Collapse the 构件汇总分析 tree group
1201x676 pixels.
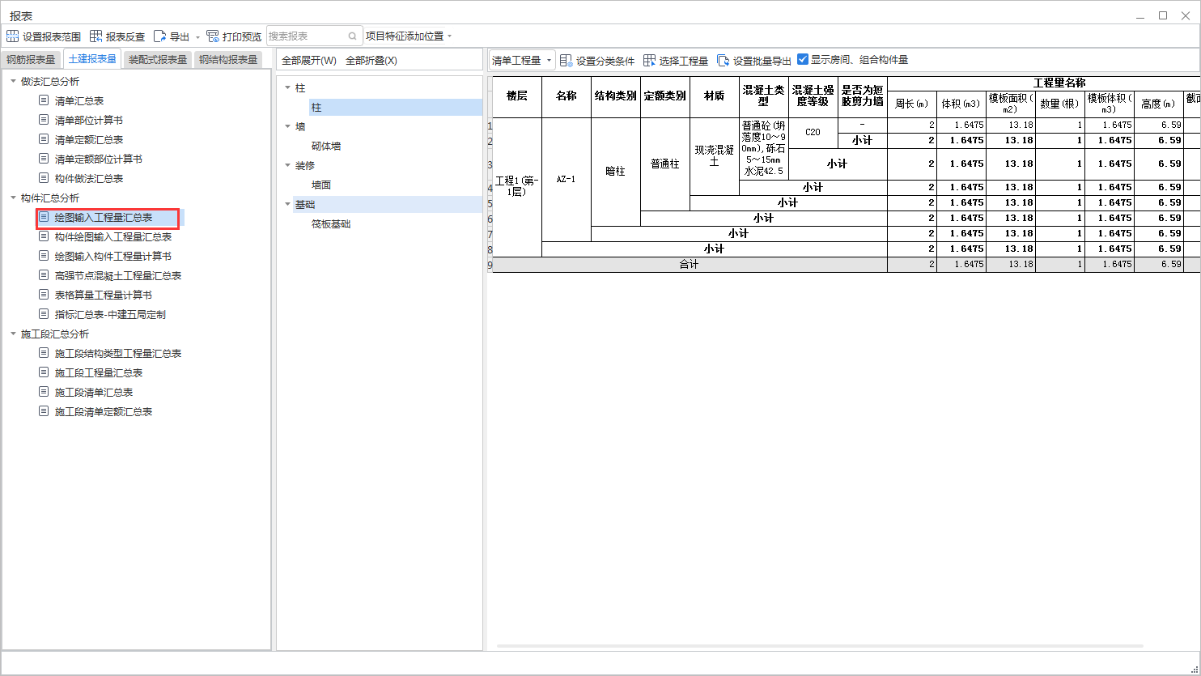point(13,198)
